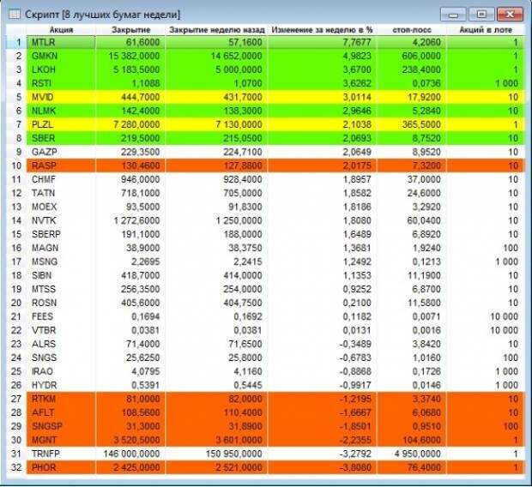Select the MVID ticker cell
Screen dimensions: 532x487
point(61,98)
